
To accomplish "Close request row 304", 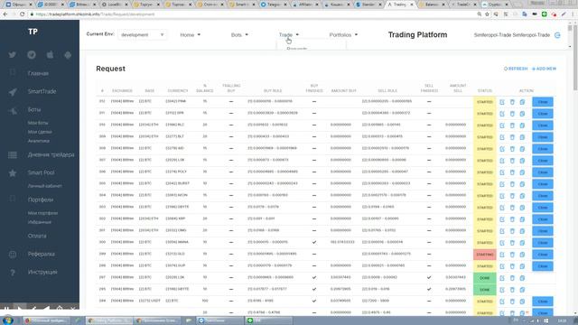I will pos(543,196).
